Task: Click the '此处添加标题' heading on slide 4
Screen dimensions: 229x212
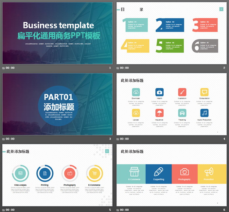Action: (x=132, y=80)
